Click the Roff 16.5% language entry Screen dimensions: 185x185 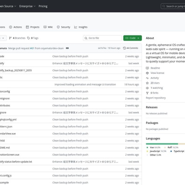coord(171,147)
